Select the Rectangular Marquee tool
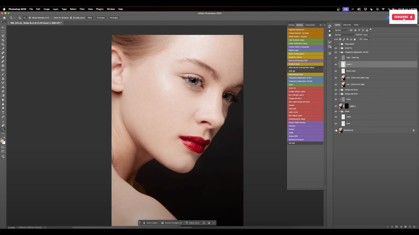Image resolution: width=419 pixels, height=235 pixels. coord(3,31)
